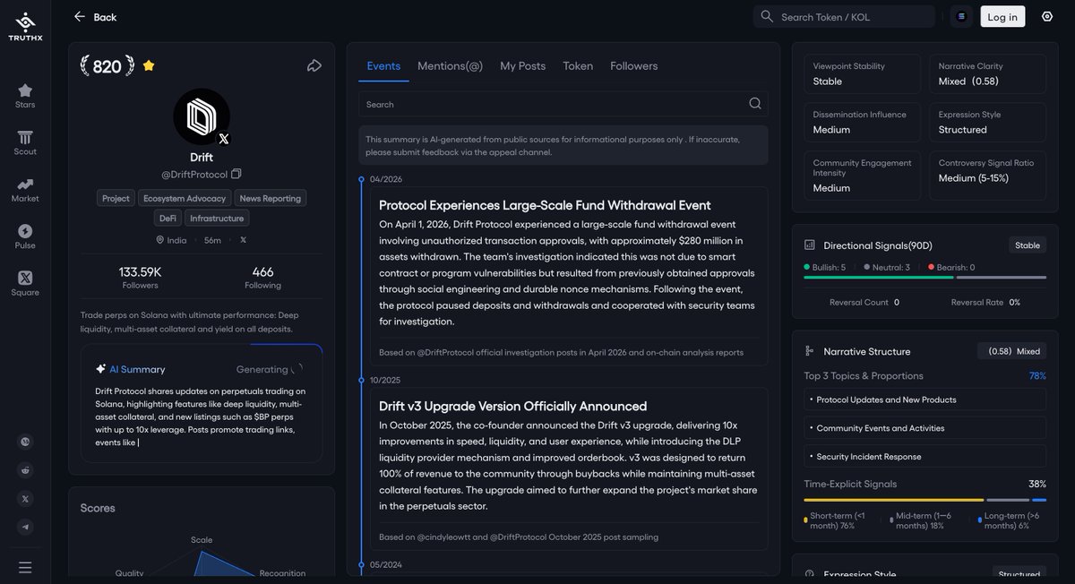Open the Pulse sidebar section

[x=25, y=237]
